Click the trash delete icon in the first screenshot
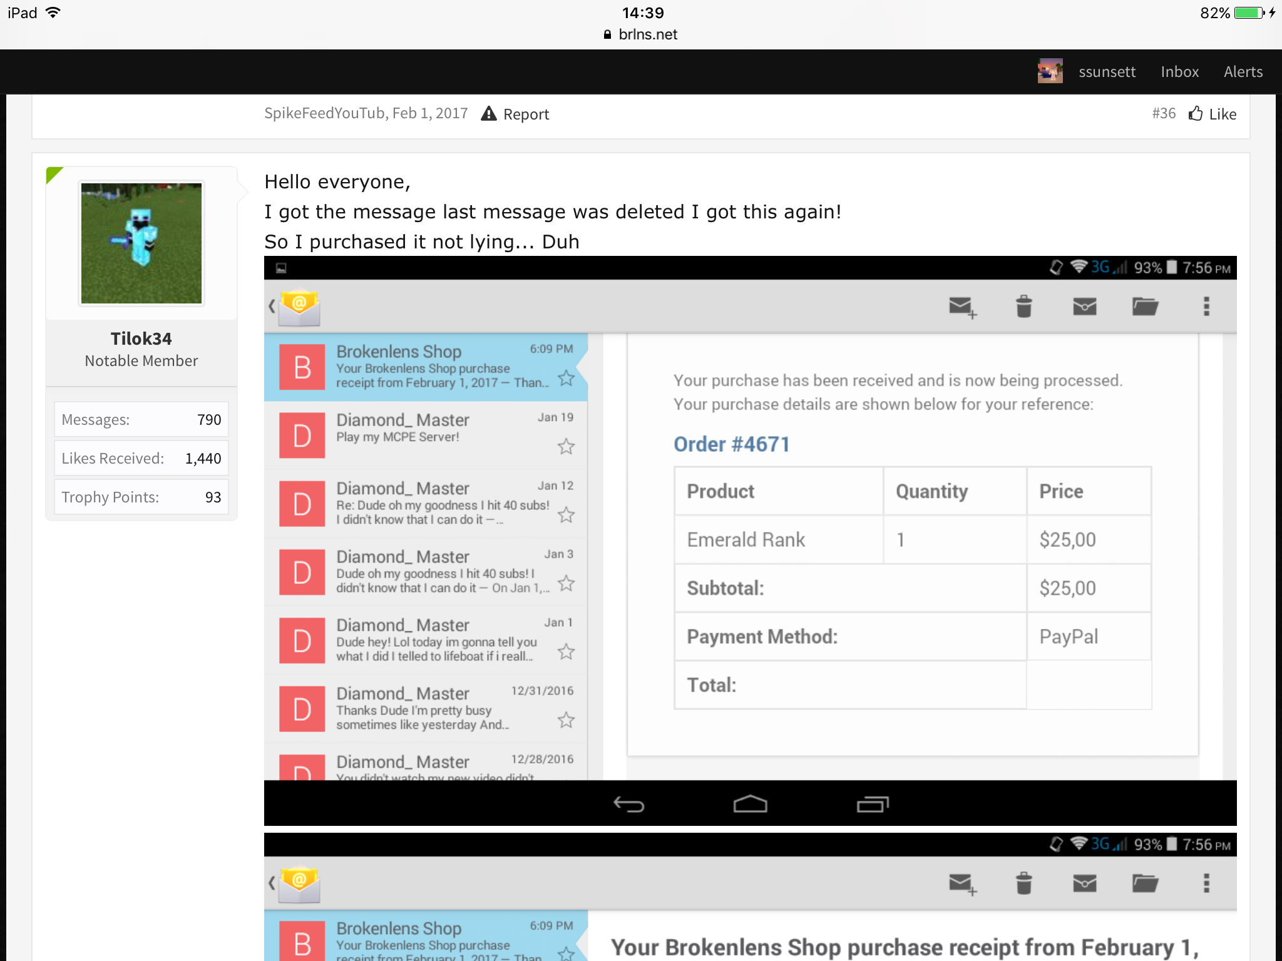 pos(1023,307)
